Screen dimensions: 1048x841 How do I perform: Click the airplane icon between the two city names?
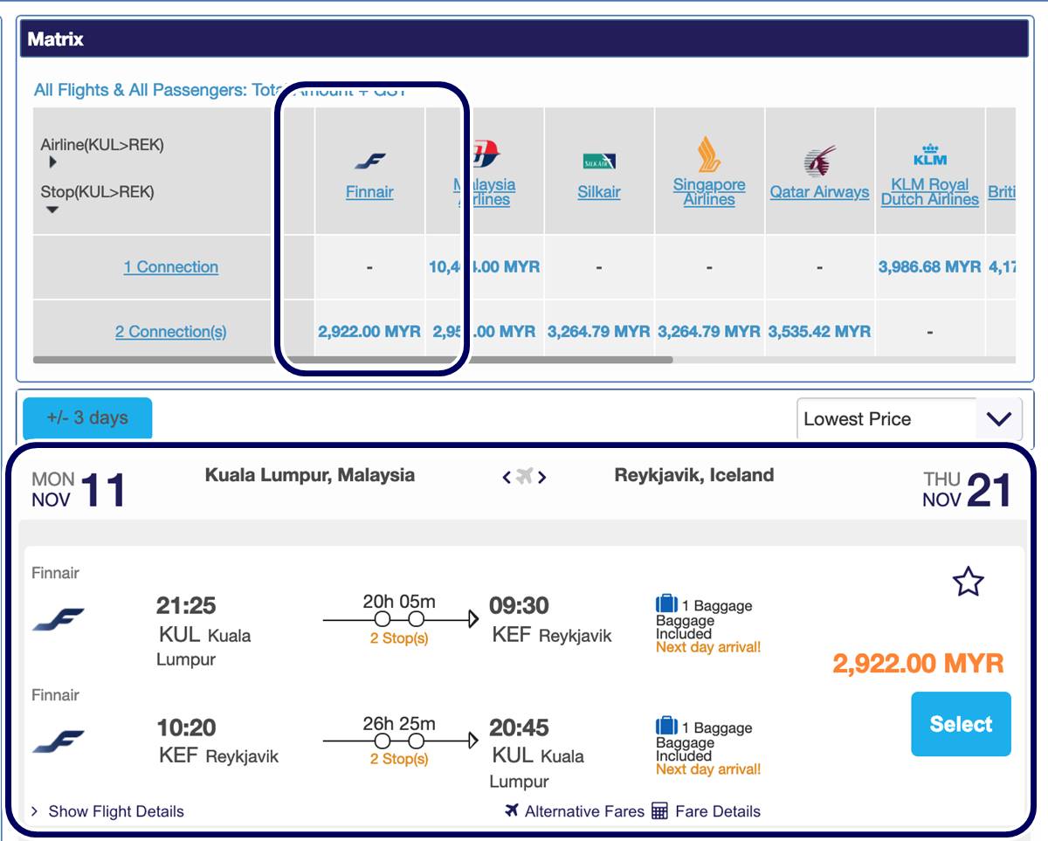tap(524, 476)
